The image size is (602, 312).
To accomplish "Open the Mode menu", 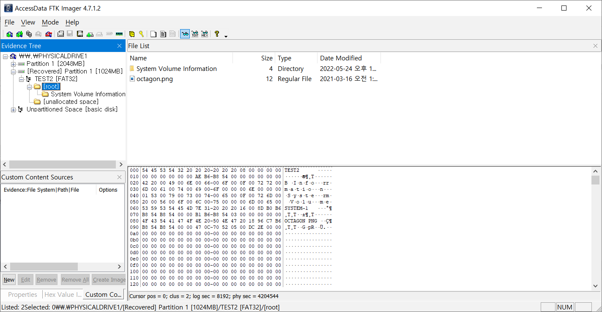I will [50, 22].
